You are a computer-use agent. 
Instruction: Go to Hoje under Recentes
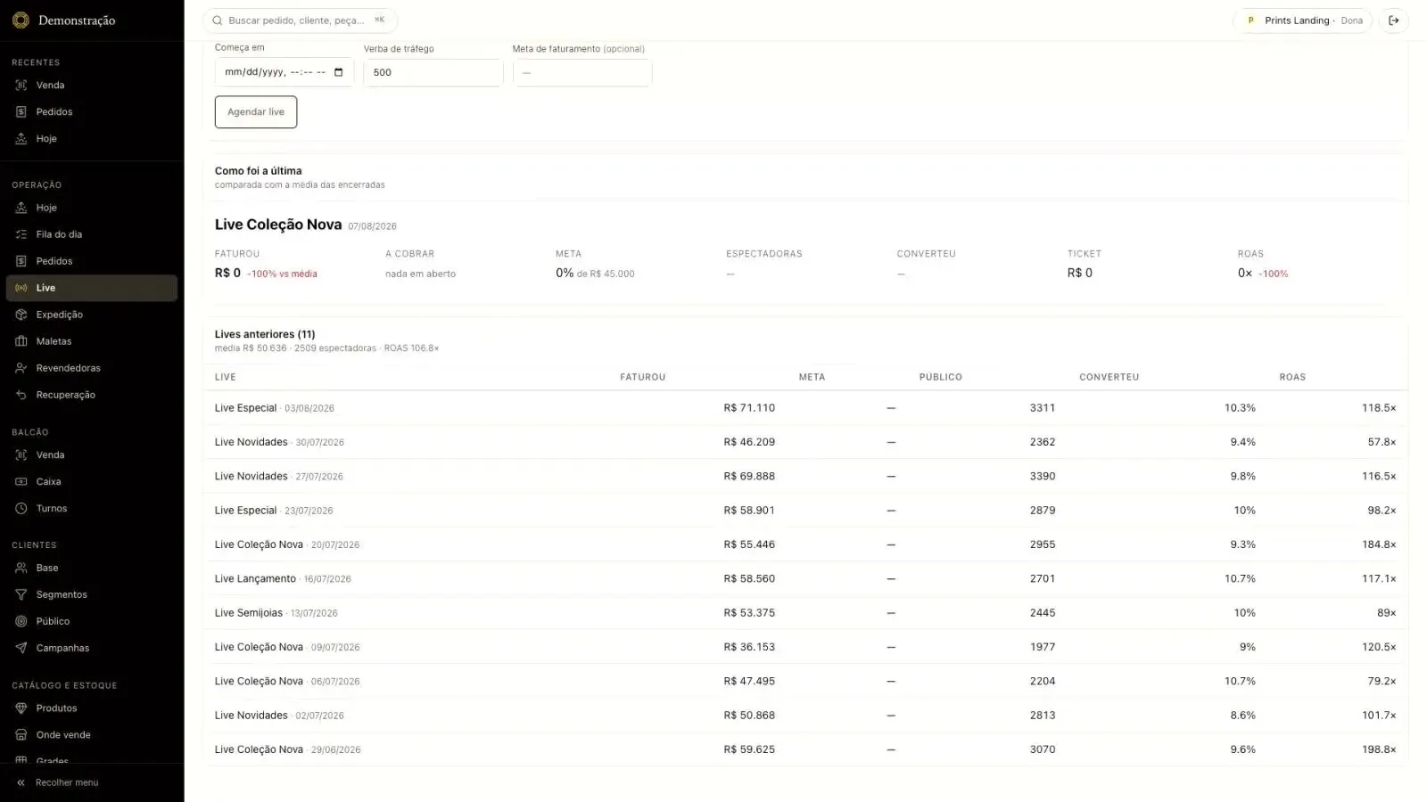pos(92,139)
